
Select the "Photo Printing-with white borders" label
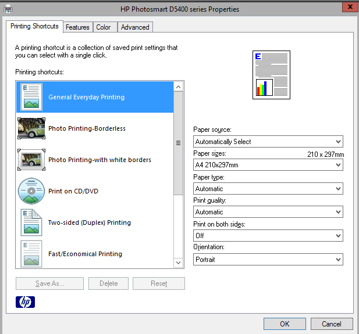click(100, 160)
